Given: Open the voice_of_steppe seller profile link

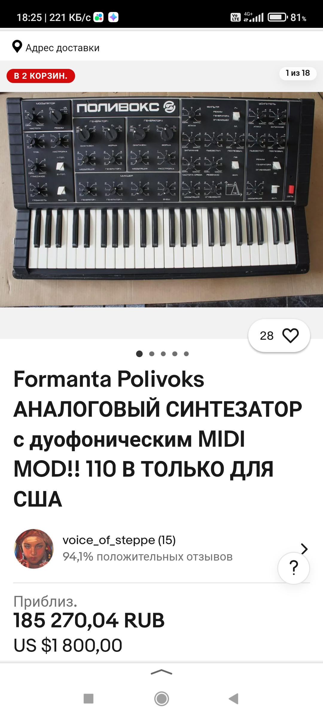Looking at the screenshot, I should [119, 540].
